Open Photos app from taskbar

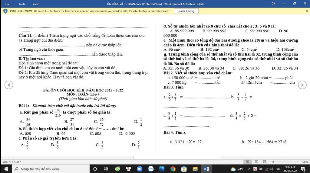tap(162, 169)
